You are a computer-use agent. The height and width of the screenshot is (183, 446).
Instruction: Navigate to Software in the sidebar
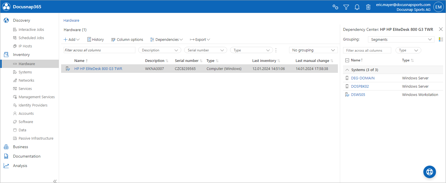(x=26, y=122)
